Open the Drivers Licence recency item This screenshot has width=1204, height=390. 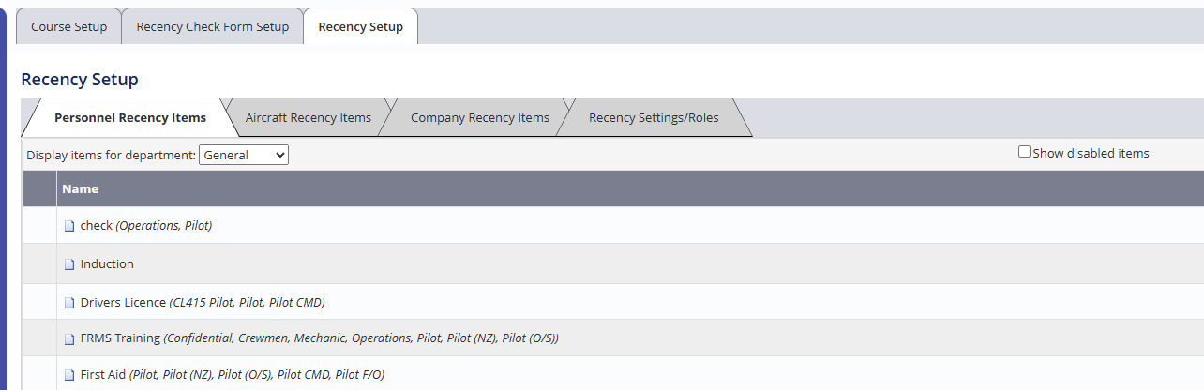pos(123,303)
